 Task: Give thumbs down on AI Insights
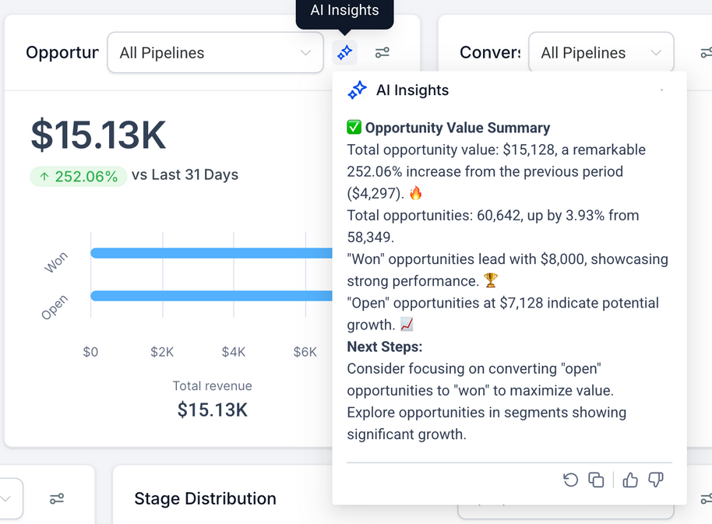656,480
